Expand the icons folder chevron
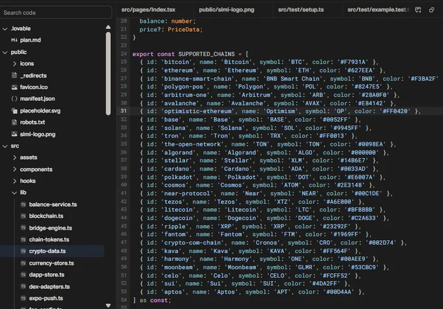The width and height of the screenshot is (443, 309). (14, 64)
